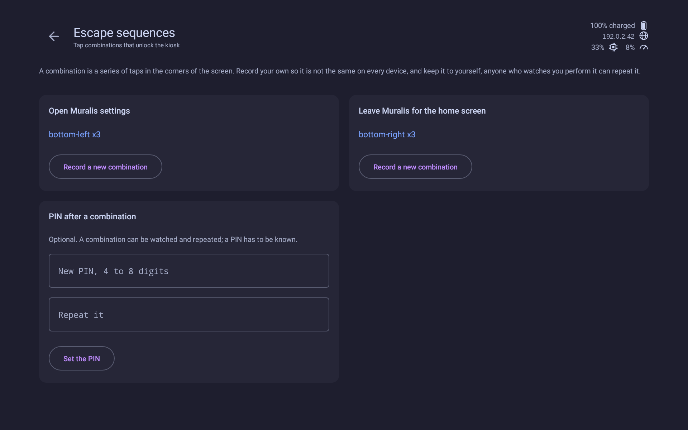Click the speedometer gauge icon

(x=644, y=47)
